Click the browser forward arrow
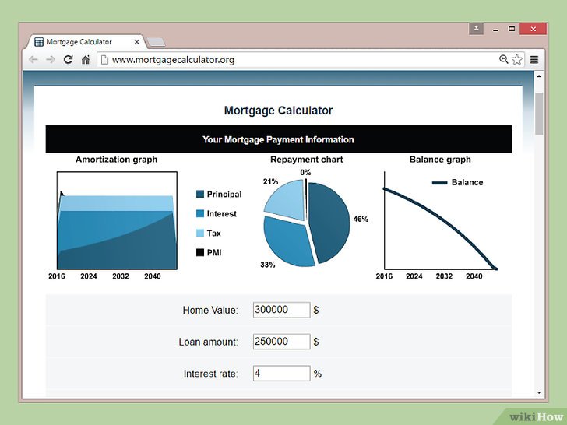The image size is (567, 425). 51,60
